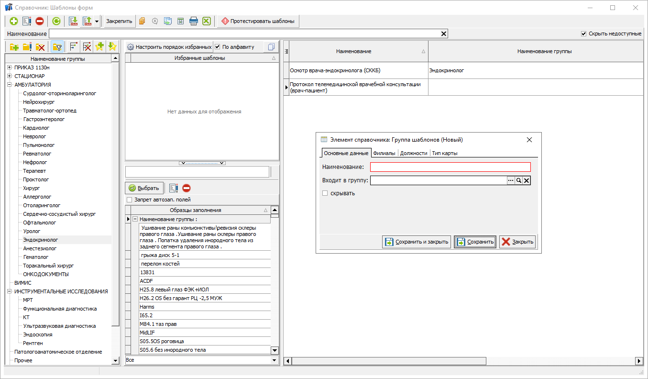The image size is (648, 379).
Task: Switch to the Филиалы tab
Action: [384, 153]
